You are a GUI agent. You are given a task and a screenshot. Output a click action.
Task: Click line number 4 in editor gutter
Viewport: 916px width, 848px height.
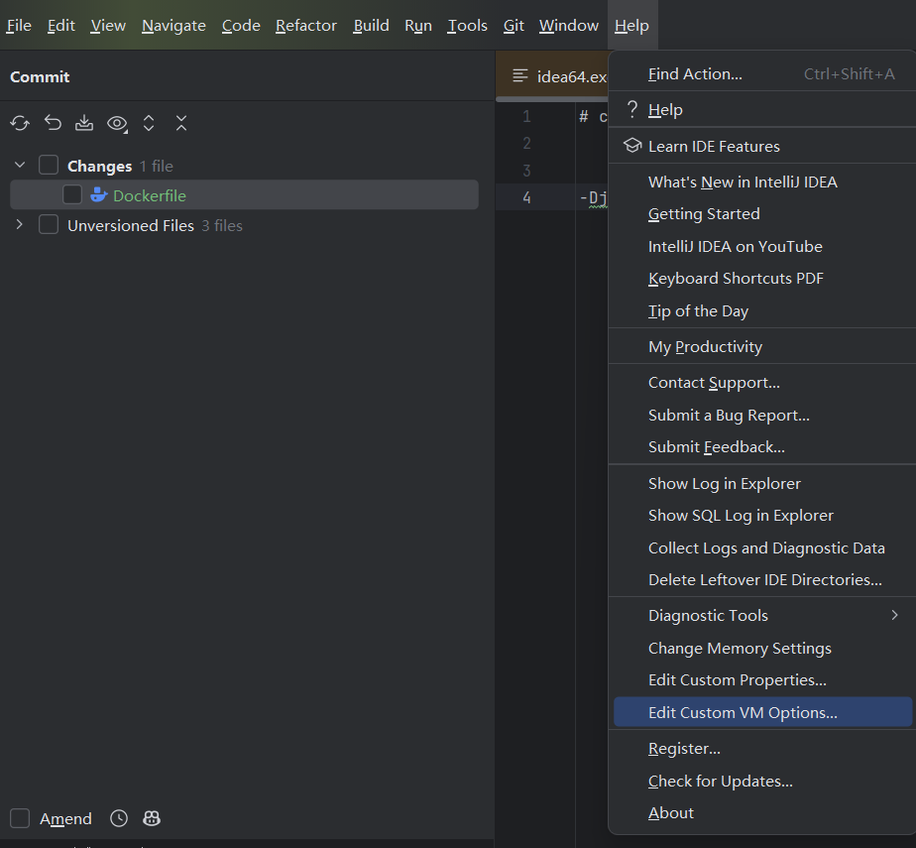(x=527, y=197)
